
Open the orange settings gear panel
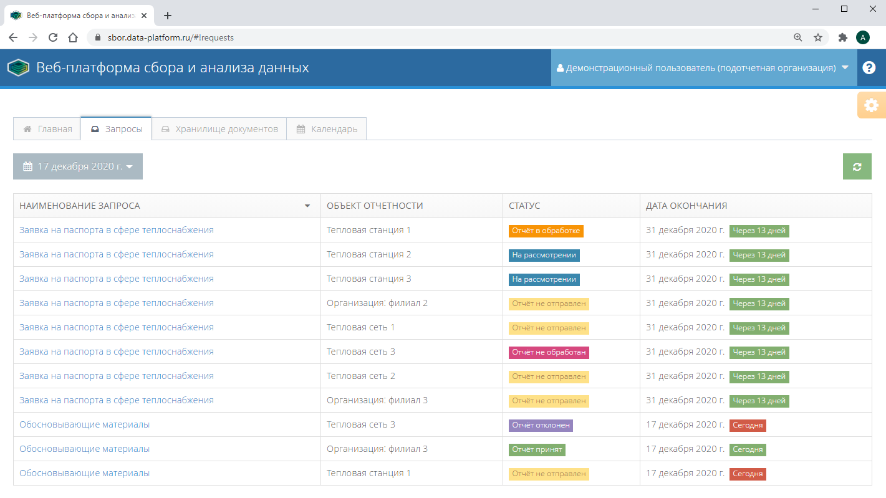[x=872, y=105]
